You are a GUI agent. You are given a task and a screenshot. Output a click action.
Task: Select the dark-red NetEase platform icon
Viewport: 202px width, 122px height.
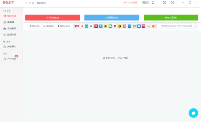click(x=96, y=26)
